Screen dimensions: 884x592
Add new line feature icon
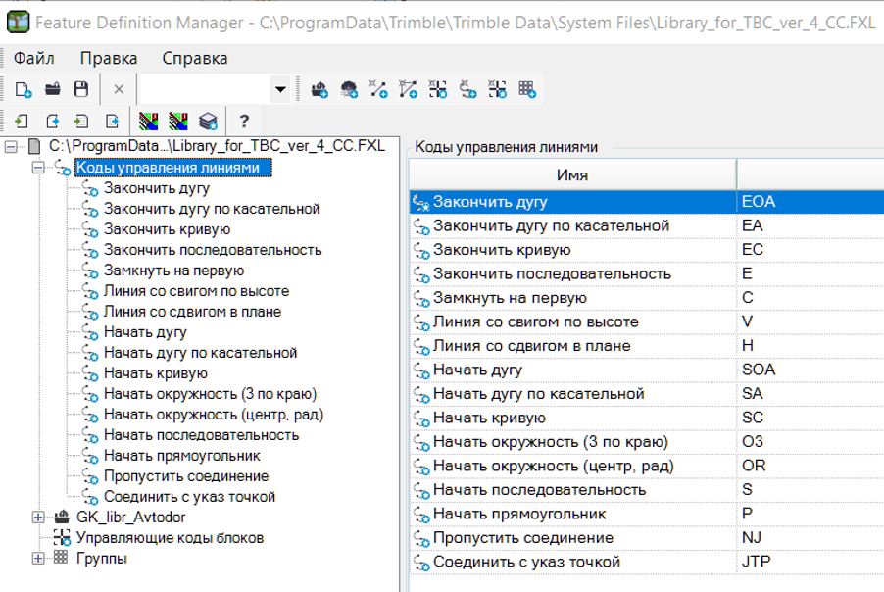coord(378,89)
